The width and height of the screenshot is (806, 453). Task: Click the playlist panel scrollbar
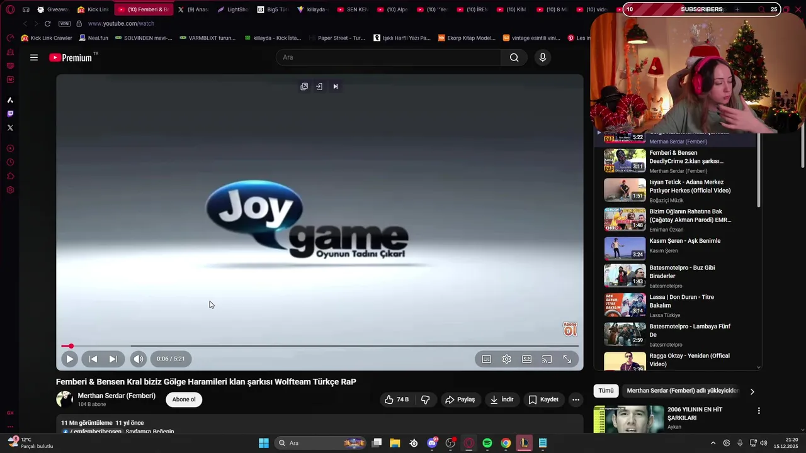(759, 170)
